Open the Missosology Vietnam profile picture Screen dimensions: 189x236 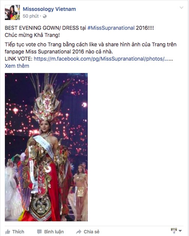pos(12,12)
